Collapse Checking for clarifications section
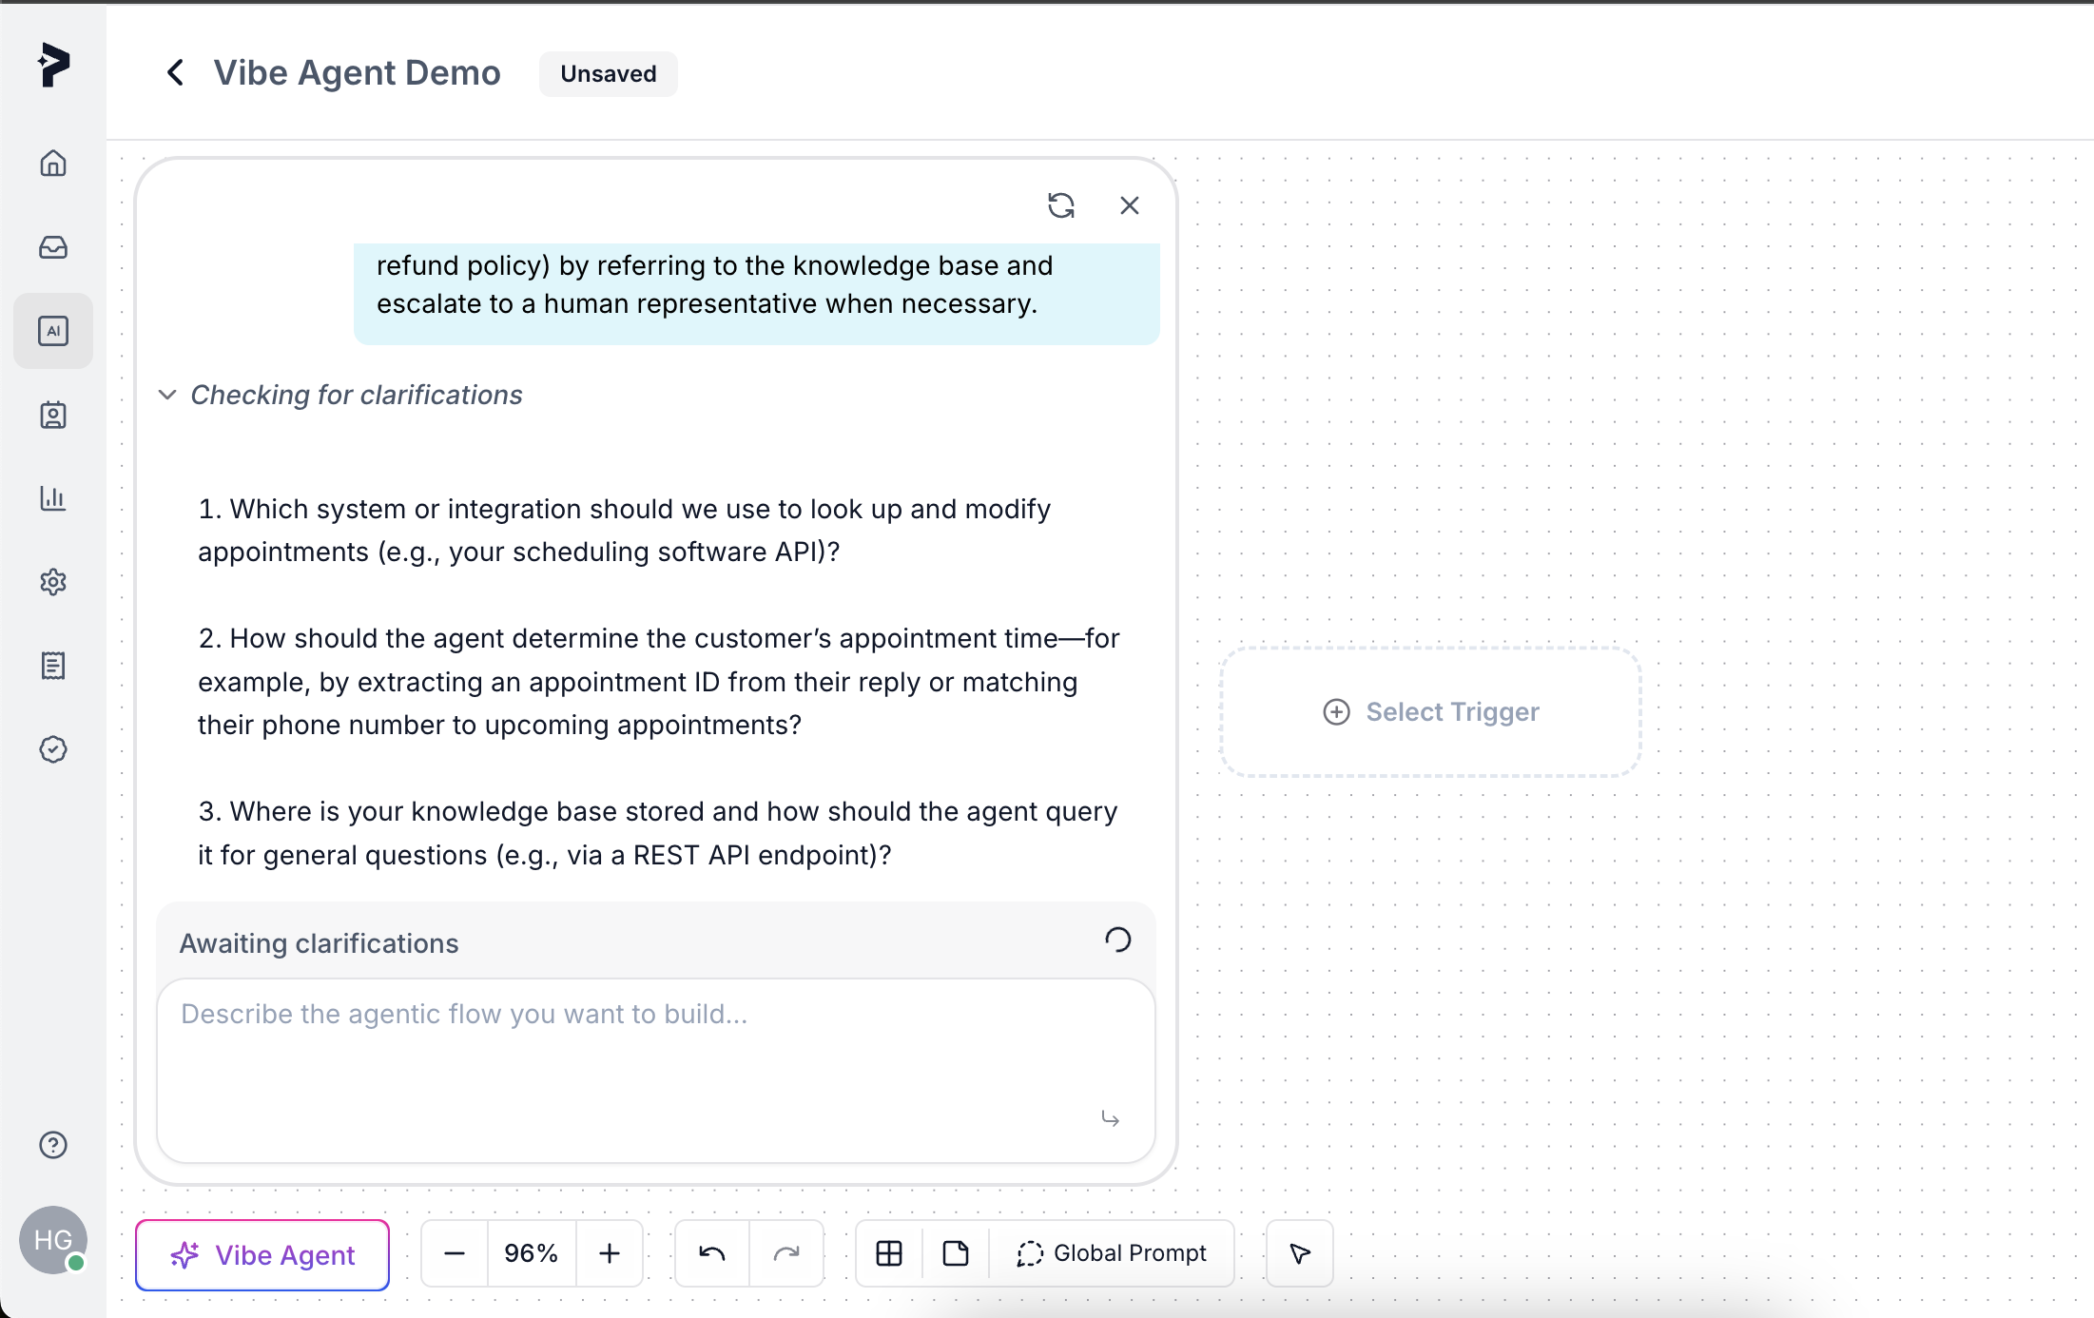Viewport: 2094px width, 1318px height. point(167,395)
